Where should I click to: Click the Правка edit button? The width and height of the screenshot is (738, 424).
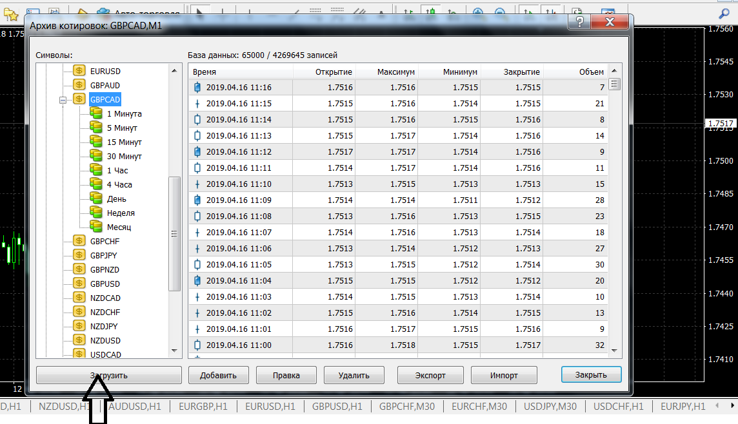pyautogui.click(x=286, y=375)
